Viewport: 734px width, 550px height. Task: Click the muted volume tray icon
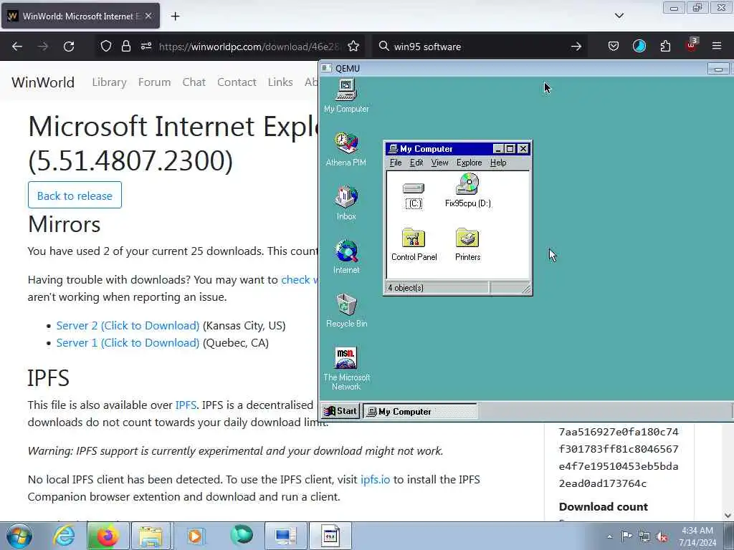click(x=662, y=536)
